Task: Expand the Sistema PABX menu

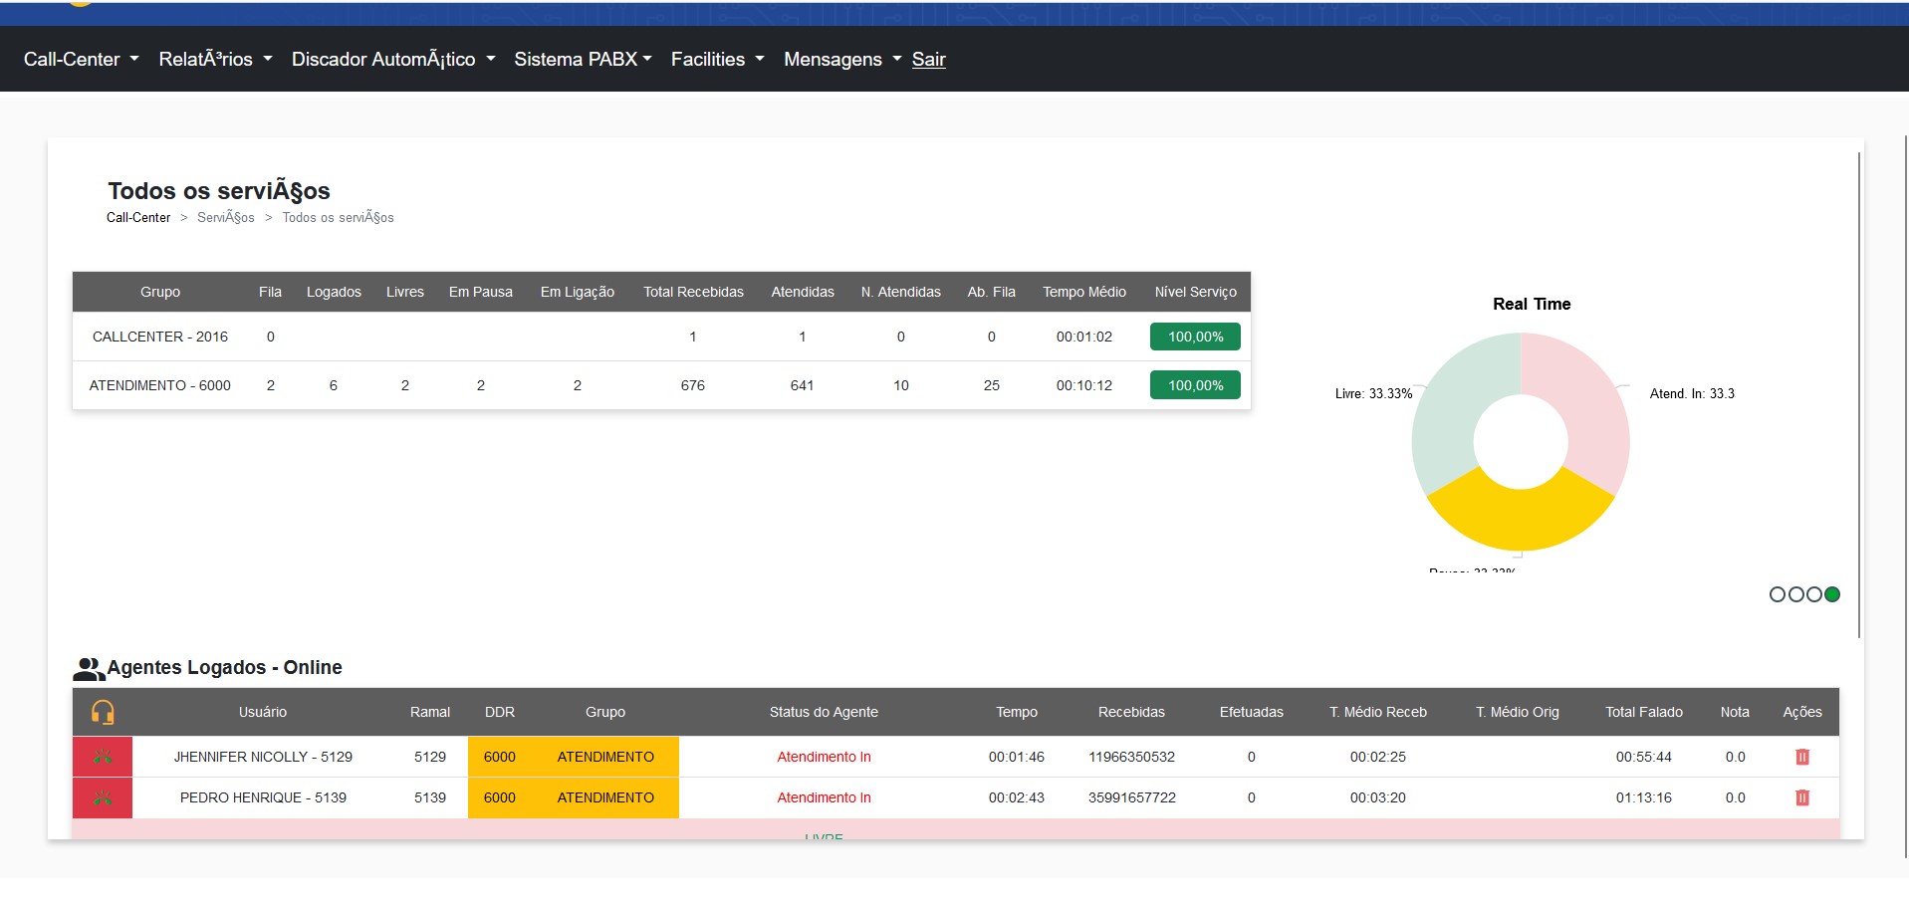Action: point(583,59)
